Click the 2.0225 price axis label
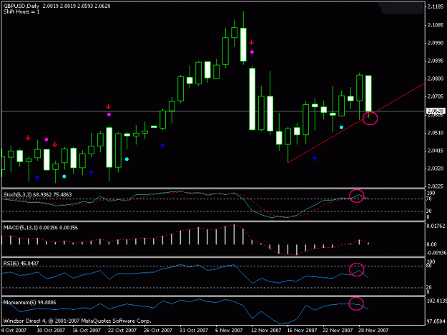447x335 pixels. tap(436, 186)
